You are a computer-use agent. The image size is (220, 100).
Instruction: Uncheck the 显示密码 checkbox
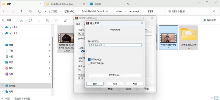click(89, 60)
